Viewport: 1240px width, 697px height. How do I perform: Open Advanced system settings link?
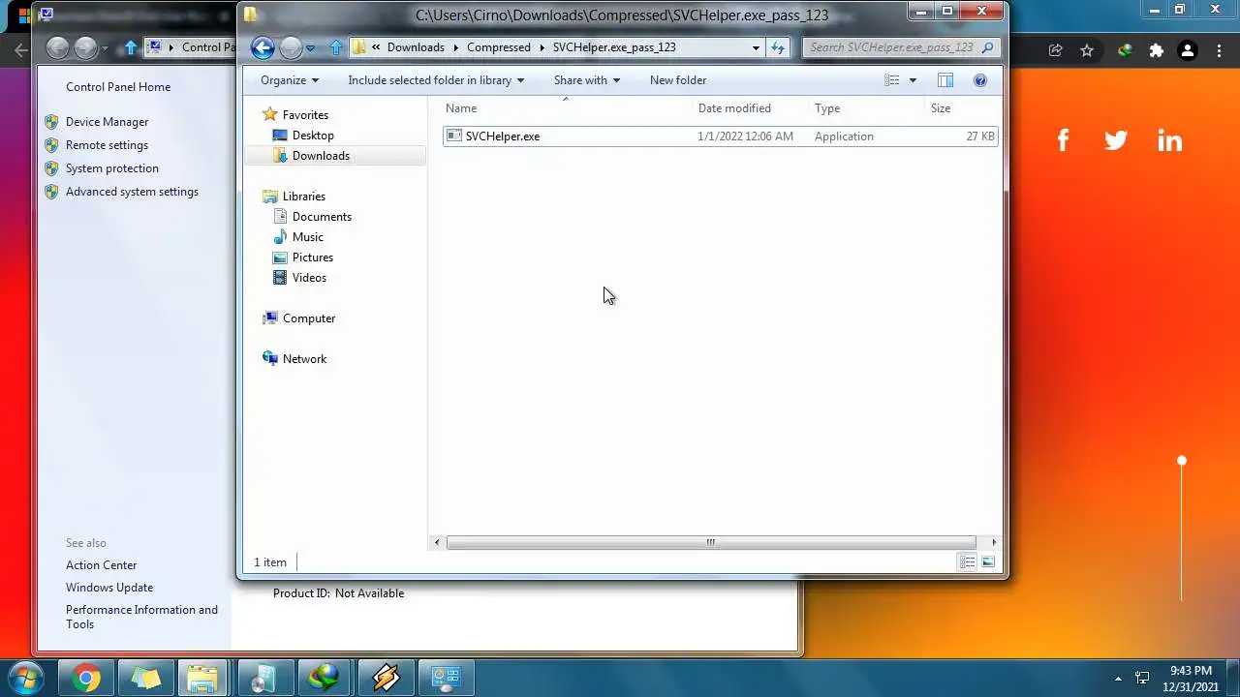point(132,192)
